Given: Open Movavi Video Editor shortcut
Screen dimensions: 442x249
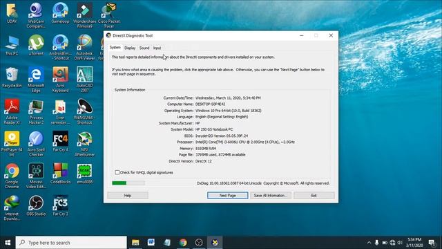Looking at the screenshot, I should [x=36, y=176].
